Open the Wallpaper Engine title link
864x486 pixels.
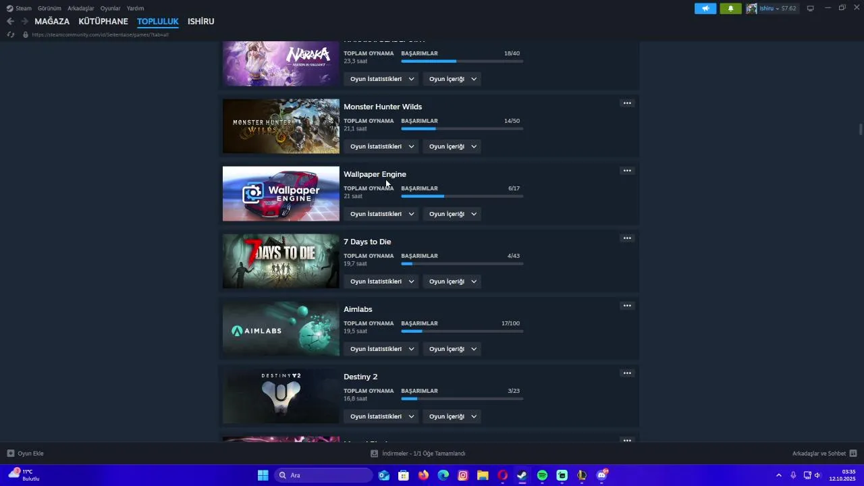375,174
